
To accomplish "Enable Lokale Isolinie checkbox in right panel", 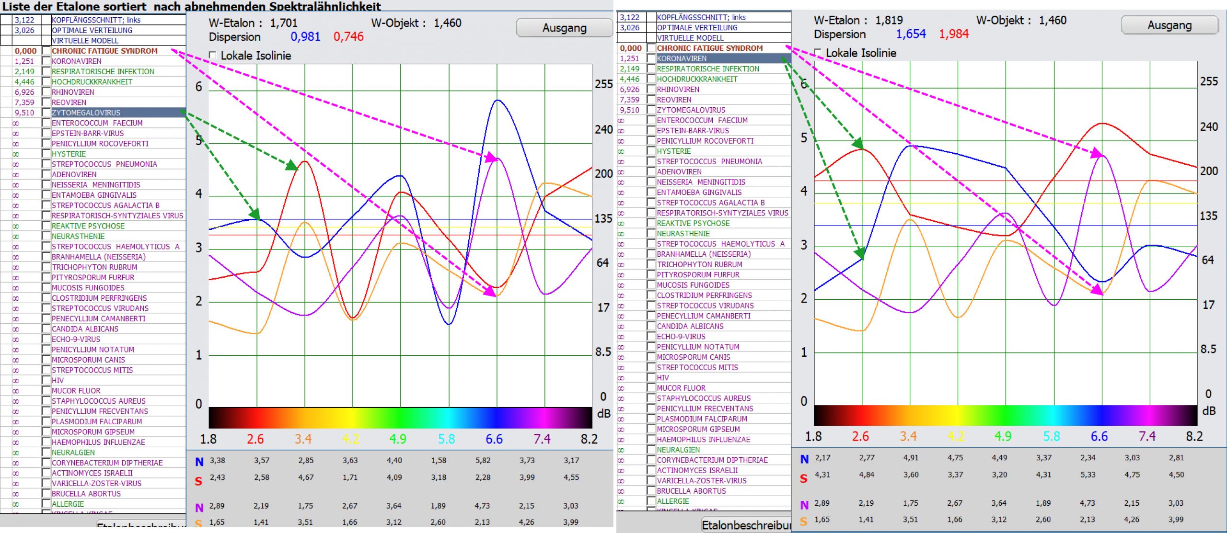I will [818, 52].
